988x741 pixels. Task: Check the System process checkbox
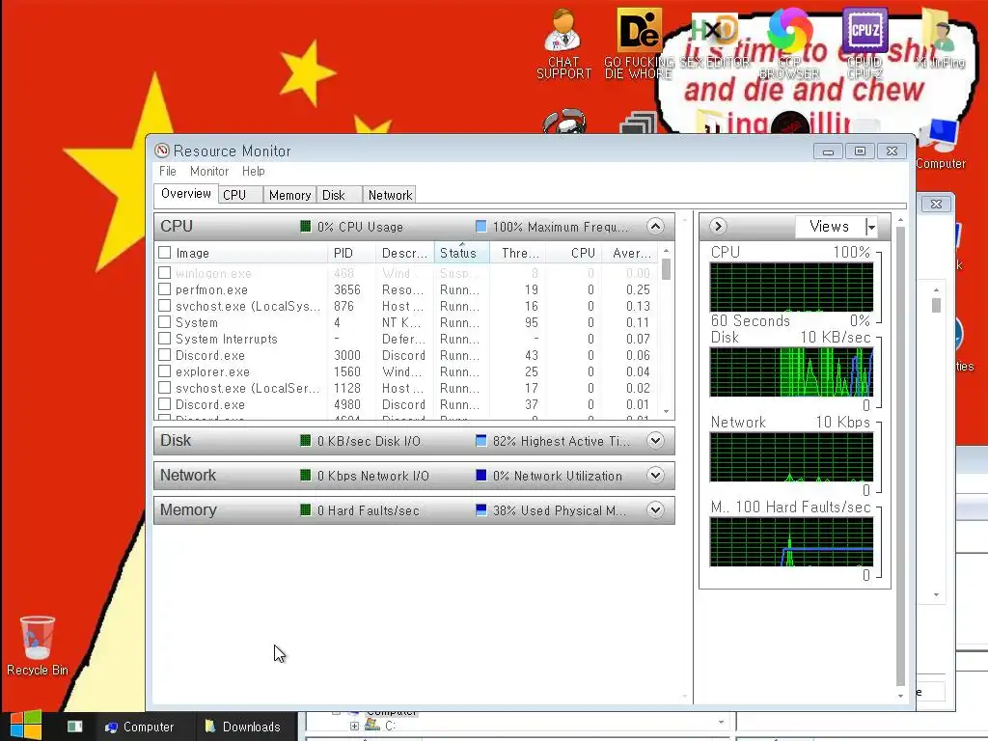tap(164, 322)
